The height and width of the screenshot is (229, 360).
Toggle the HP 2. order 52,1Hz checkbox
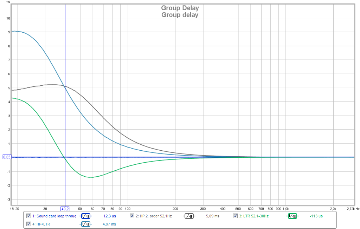[132, 216]
